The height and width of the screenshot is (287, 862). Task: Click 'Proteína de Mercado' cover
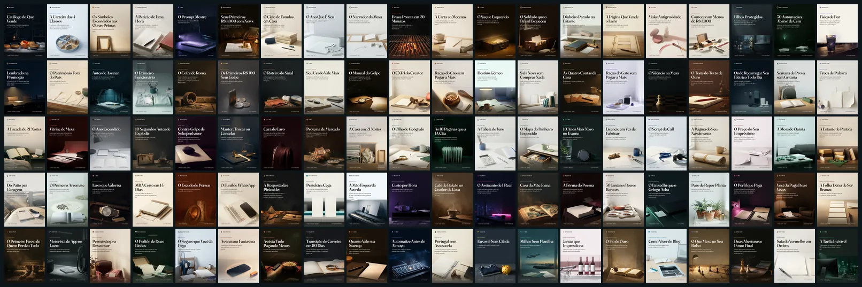324,144
